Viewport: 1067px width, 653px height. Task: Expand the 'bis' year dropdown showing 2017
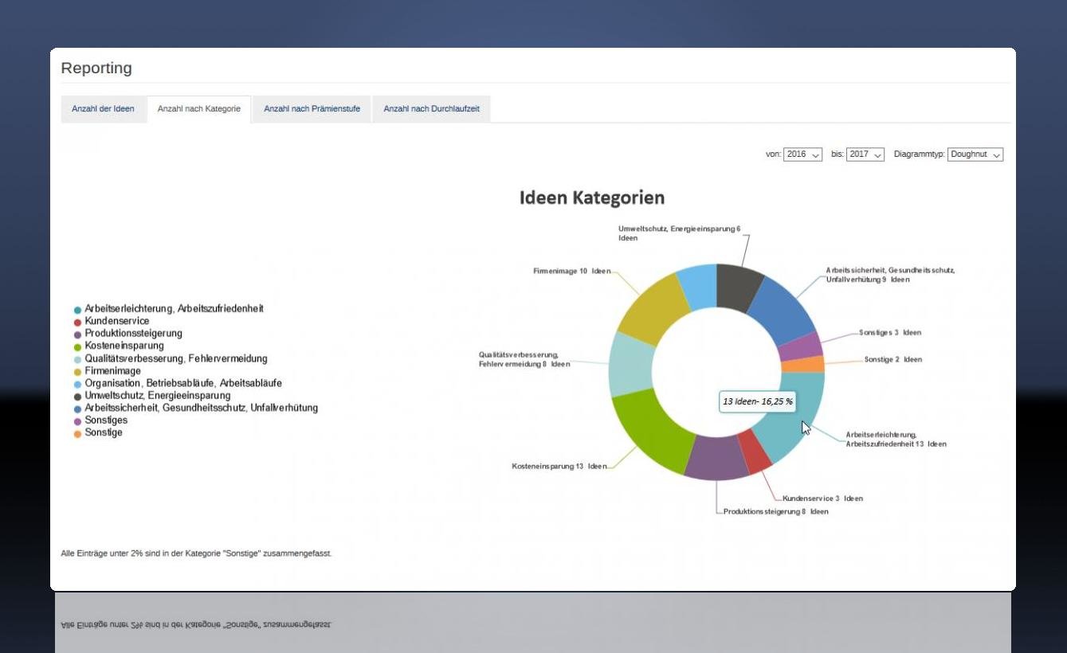click(x=865, y=154)
